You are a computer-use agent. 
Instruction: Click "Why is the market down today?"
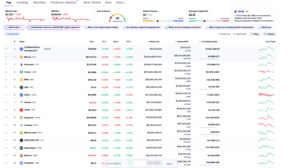[101, 27]
